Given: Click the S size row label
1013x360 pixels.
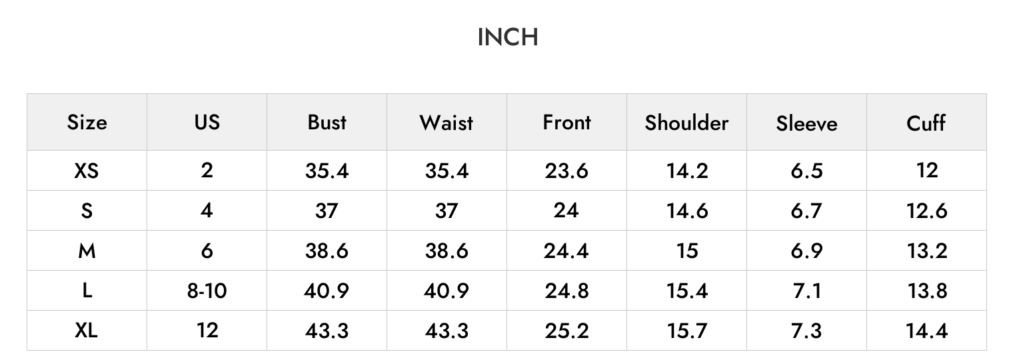Looking at the screenshot, I should pyautogui.click(x=87, y=211).
